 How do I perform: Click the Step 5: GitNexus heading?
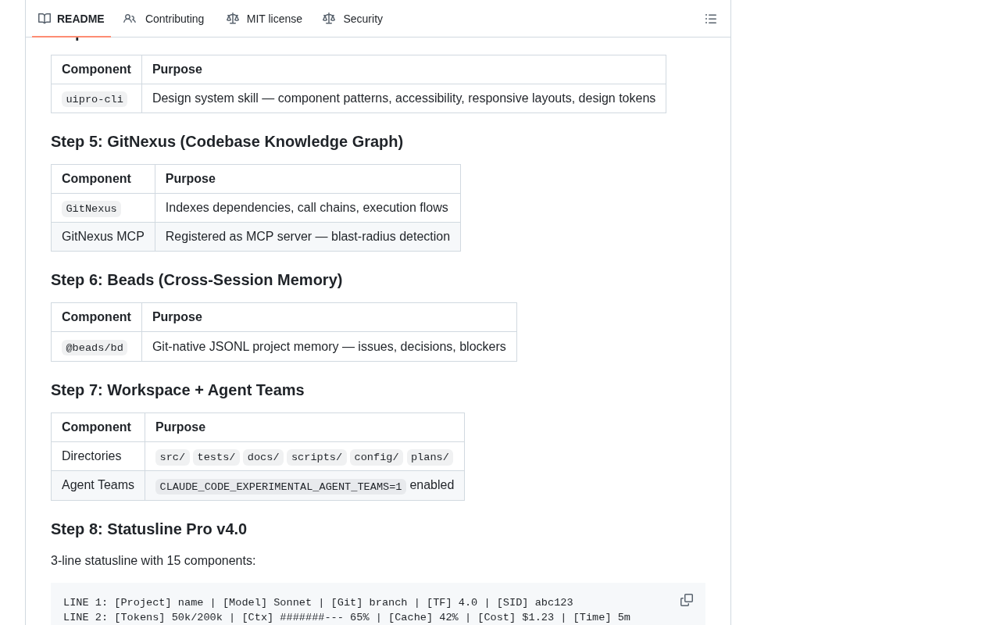click(227, 141)
